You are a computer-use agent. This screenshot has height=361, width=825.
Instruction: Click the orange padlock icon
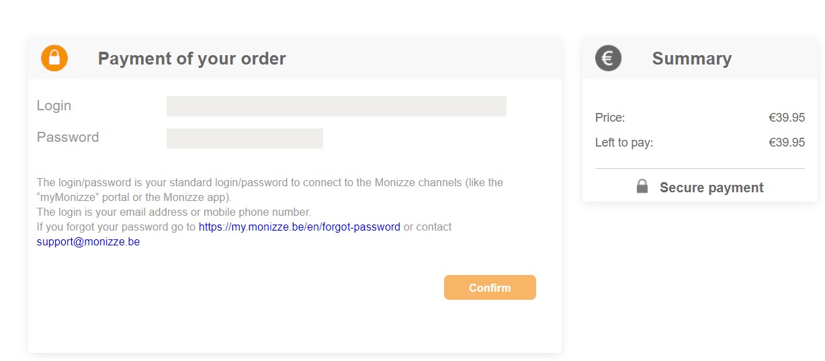tap(54, 58)
